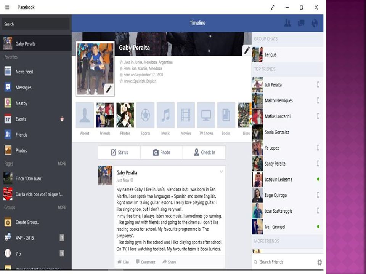The image size is (366, 274).
Task: Click Create Group in the sidebar
Action: pyautogui.click(x=36, y=222)
